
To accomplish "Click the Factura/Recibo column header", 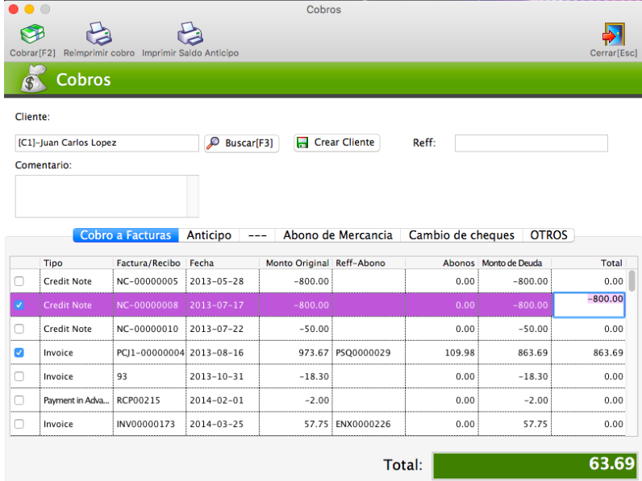I will 149,263.
